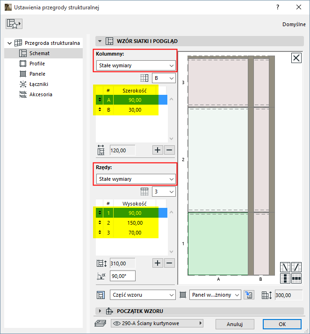Collapse the Przegroda strukturalna tree node
This screenshot has width=310, height=334.
coord(9,43)
